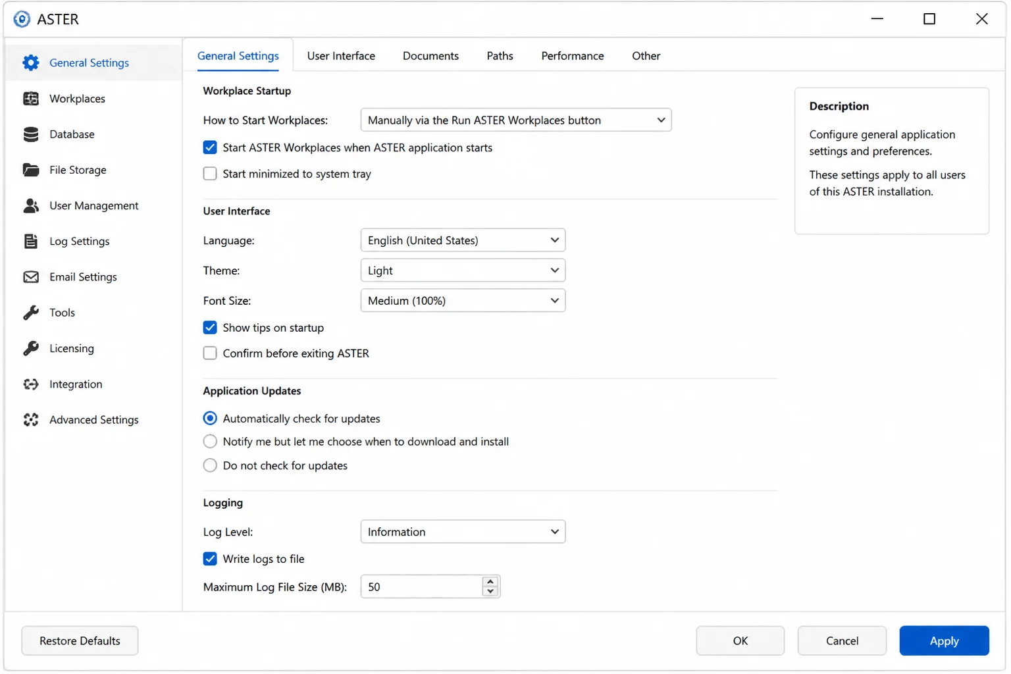The image size is (1011, 674).
Task: Open the Database section
Action: (93, 134)
